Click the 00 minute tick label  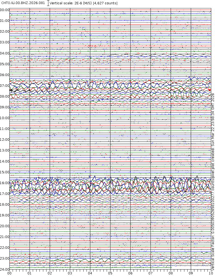[x=9, y=273]
